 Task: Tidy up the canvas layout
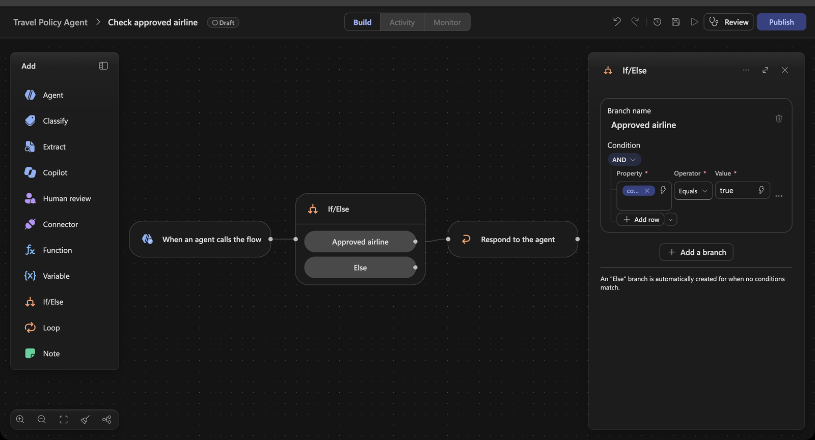tap(85, 420)
